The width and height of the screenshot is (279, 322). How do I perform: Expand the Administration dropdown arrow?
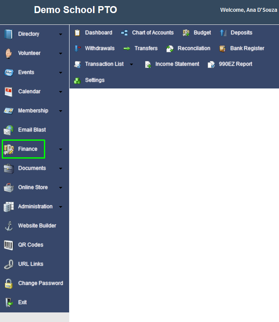[60, 207]
